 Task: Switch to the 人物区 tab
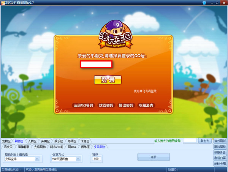[x=32, y=141]
